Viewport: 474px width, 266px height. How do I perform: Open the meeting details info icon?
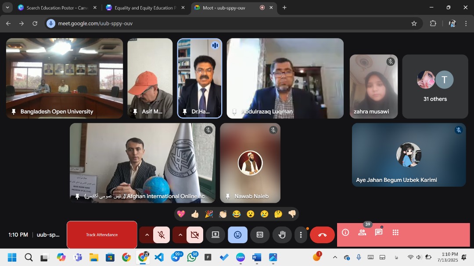pos(345,233)
